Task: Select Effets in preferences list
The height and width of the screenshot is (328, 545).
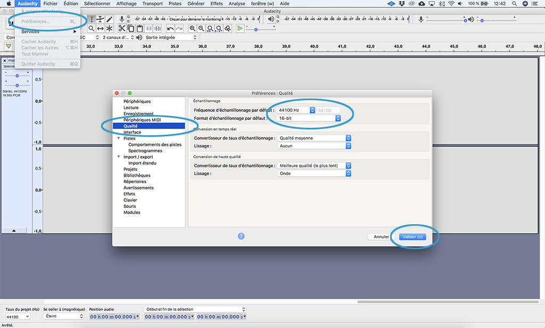Action: (129, 194)
